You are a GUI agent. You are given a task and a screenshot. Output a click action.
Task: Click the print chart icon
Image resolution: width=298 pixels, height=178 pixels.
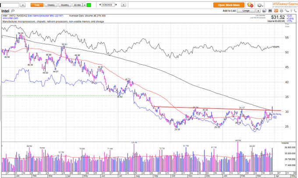281,11
